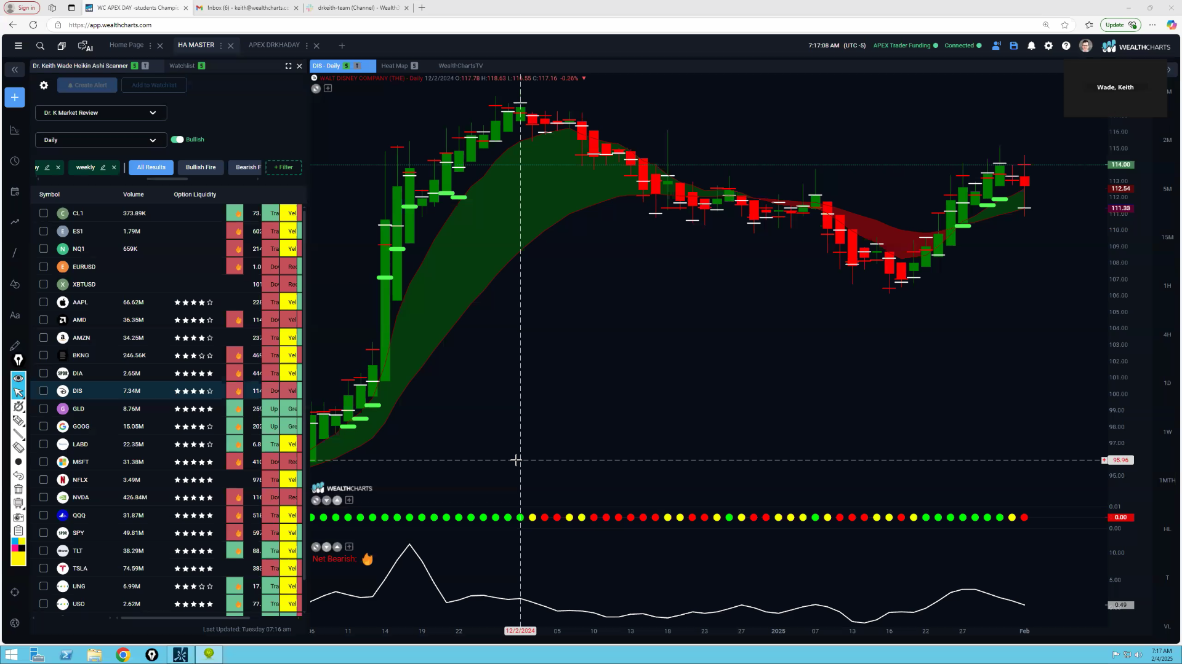Click the crosshair target icon in the sidebar

(x=15, y=592)
